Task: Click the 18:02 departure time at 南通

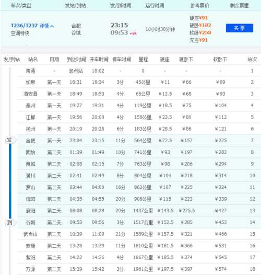Action: pyautogui.click(x=98, y=71)
